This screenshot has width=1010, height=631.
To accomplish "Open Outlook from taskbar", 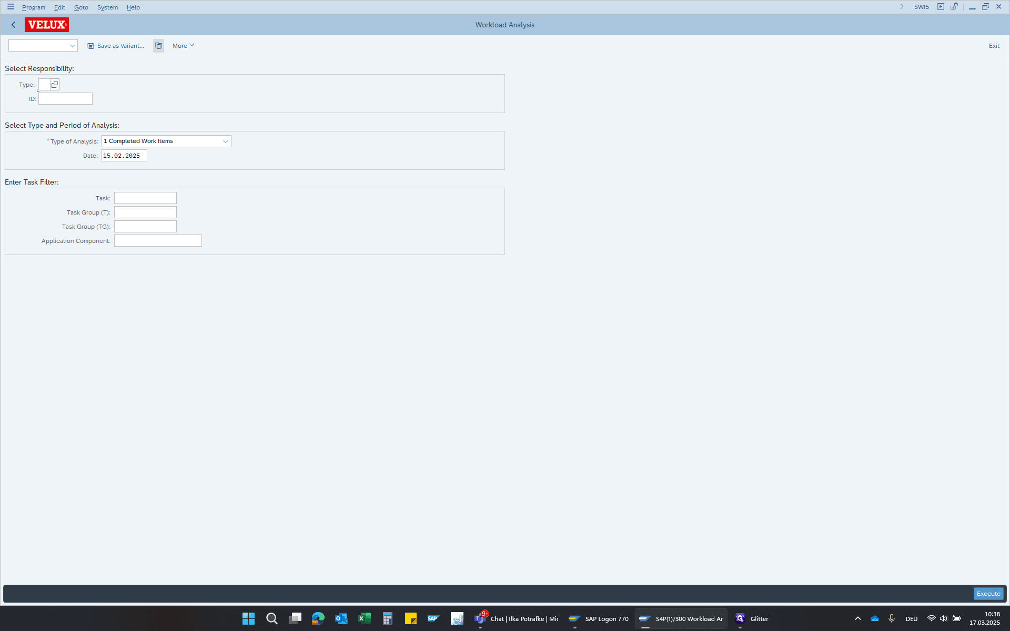I will point(341,618).
